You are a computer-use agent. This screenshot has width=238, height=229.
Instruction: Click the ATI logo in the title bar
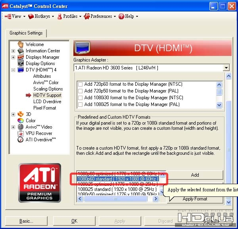coord(5,6)
